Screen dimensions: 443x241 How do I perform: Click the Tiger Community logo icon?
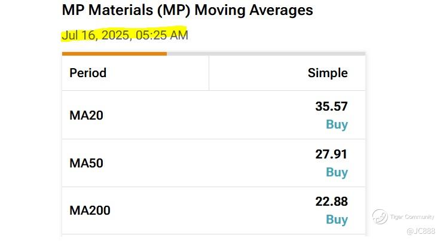pyautogui.click(x=380, y=216)
